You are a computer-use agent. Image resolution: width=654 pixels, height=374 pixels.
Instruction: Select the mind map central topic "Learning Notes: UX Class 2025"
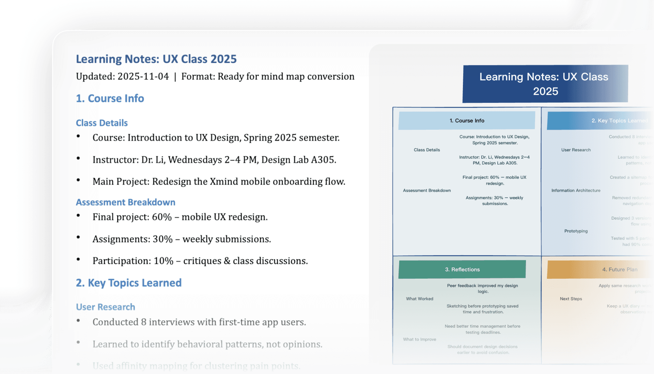coord(545,84)
